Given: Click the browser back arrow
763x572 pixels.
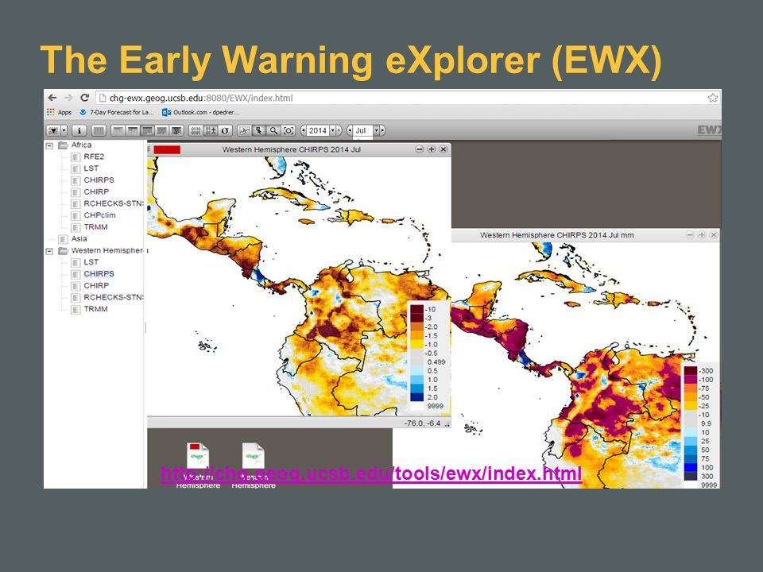Looking at the screenshot, I should point(52,98).
